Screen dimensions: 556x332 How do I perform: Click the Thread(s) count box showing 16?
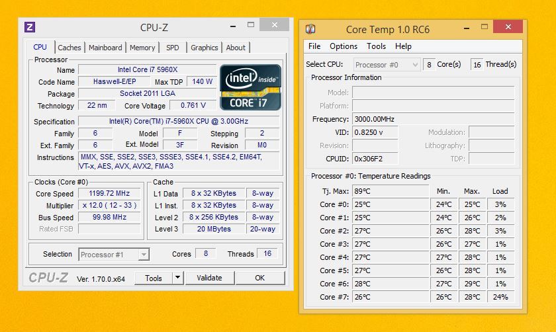tap(477, 65)
